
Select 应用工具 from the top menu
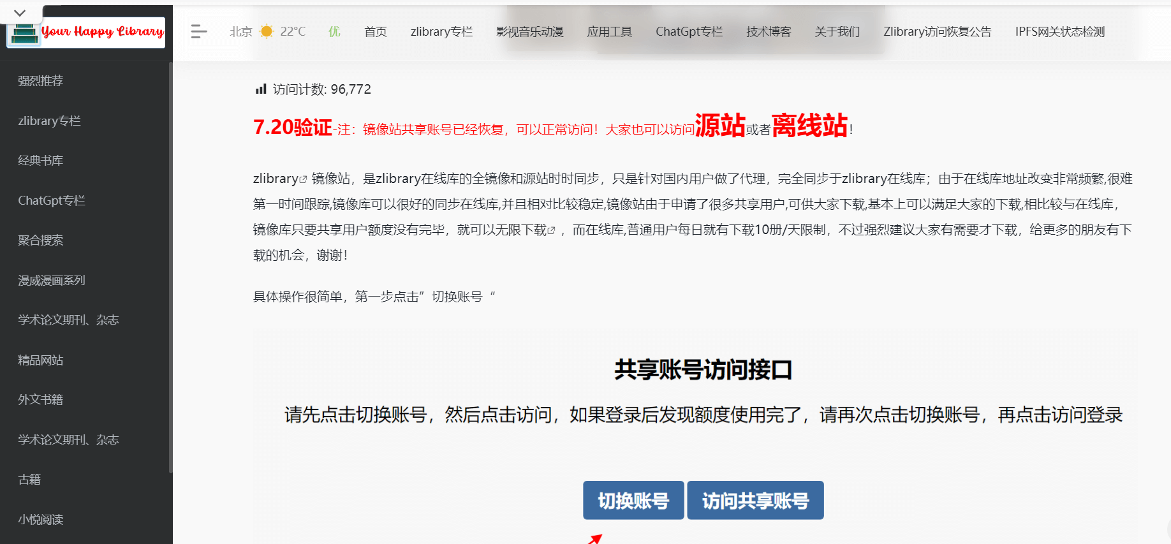(x=609, y=32)
